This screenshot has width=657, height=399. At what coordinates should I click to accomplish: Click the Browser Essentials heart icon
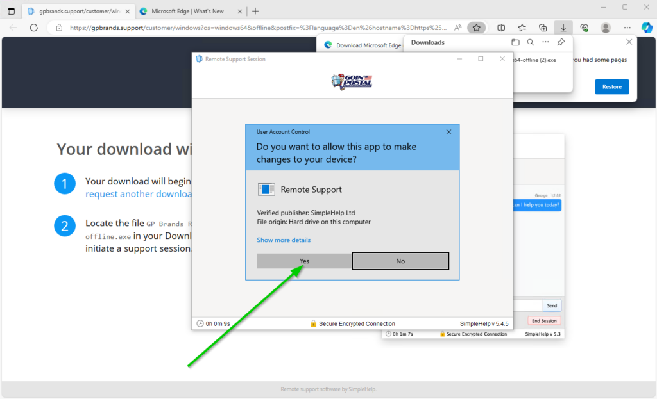pos(584,28)
